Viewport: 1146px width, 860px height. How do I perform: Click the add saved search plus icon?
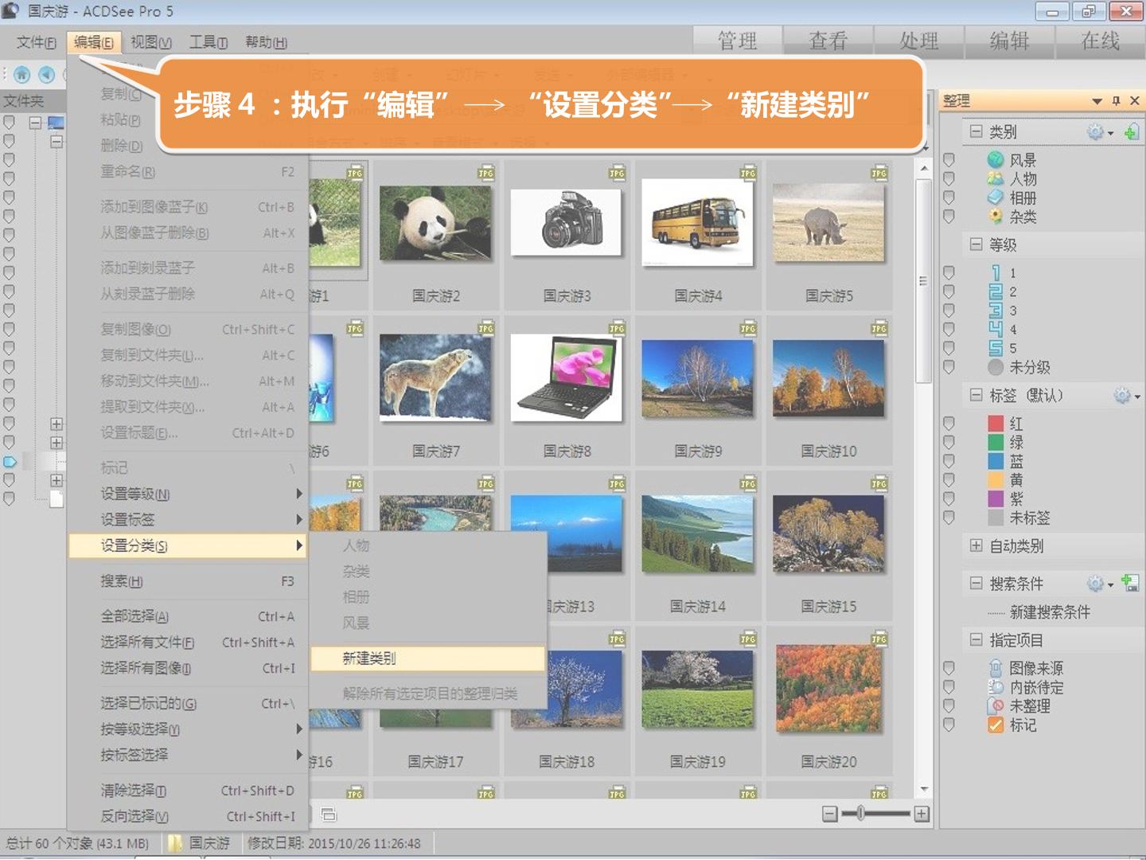(x=1130, y=584)
